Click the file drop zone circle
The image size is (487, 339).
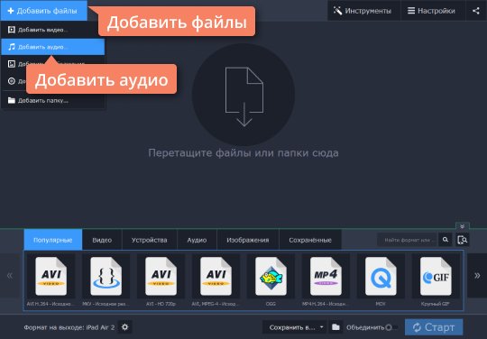pyautogui.click(x=243, y=95)
